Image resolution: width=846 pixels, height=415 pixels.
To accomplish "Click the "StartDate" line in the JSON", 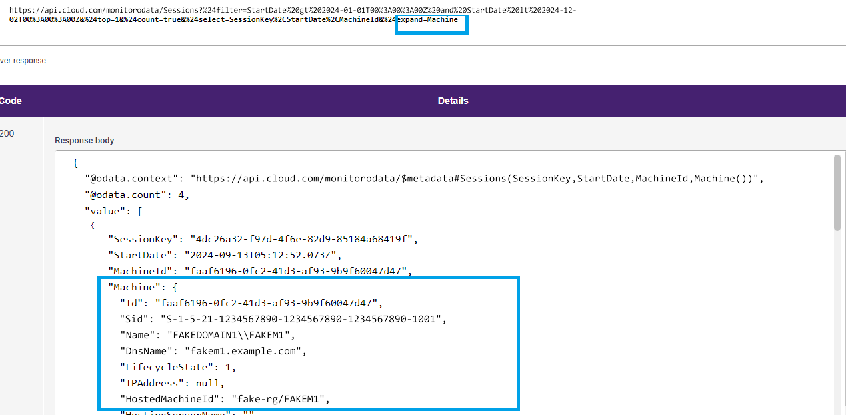I will (225, 255).
